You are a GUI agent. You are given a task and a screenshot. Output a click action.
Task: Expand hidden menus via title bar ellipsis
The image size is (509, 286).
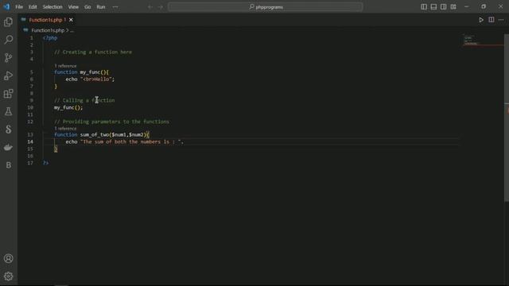pos(115,7)
